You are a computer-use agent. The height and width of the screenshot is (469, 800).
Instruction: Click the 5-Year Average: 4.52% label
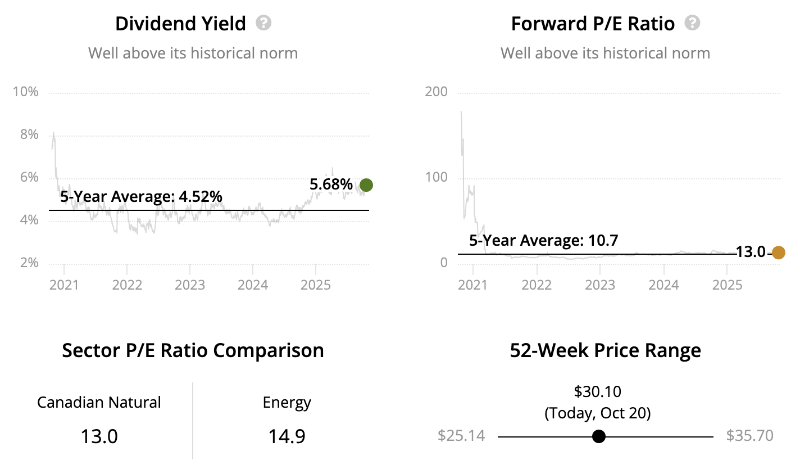coord(141,197)
